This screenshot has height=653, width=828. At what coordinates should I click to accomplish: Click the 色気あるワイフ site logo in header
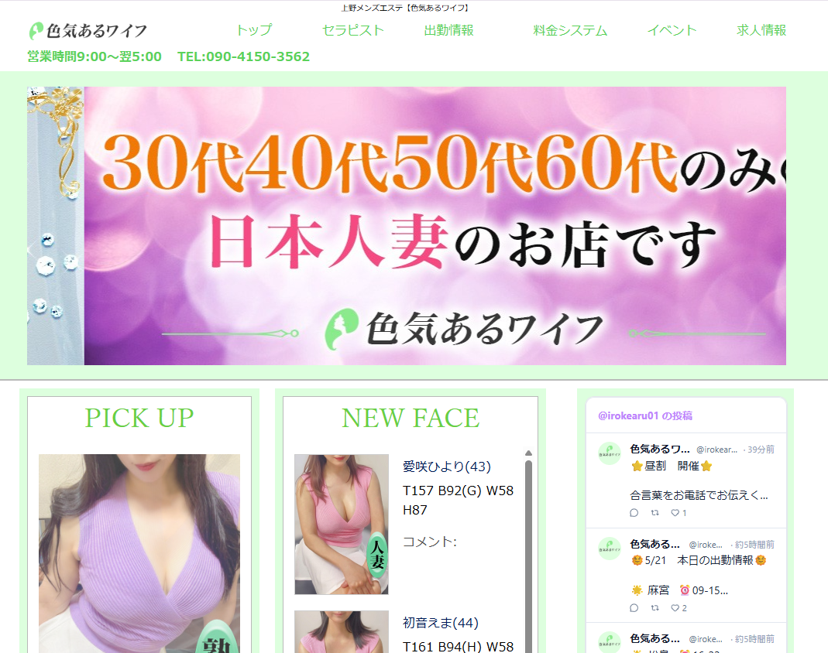coord(88,31)
